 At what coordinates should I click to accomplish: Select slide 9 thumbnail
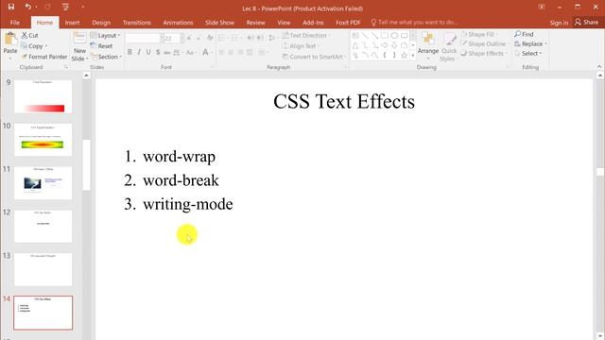tap(43, 96)
